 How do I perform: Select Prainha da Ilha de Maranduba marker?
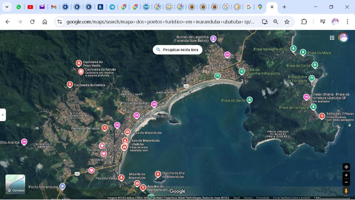click(158, 174)
